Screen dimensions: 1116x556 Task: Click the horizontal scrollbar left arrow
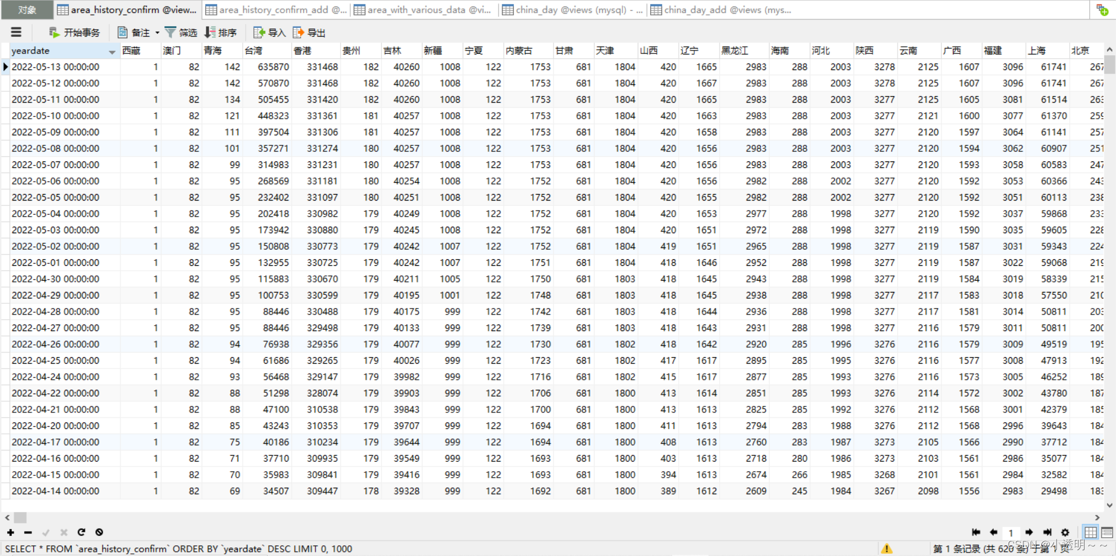point(7,517)
